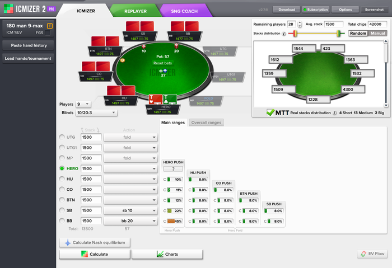The width and height of the screenshot is (392, 268).
Task: Select the HIJ radio button
Action: tap(62, 179)
